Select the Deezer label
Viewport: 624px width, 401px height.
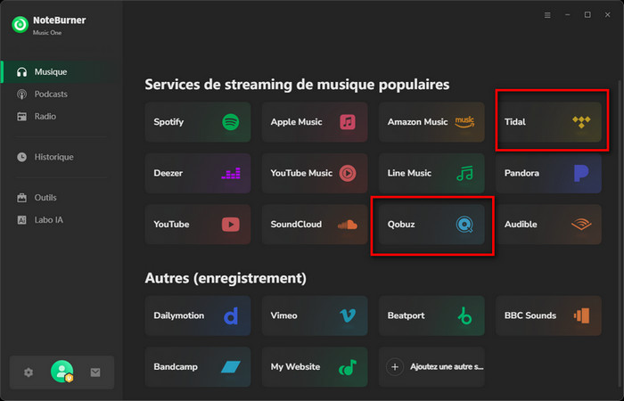(168, 173)
